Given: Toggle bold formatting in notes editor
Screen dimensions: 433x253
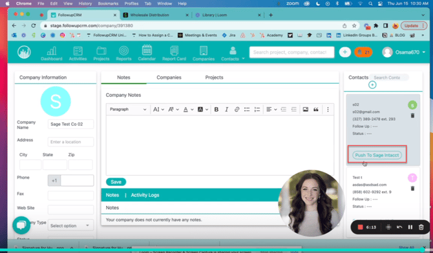Looking at the screenshot, I should coord(216,110).
